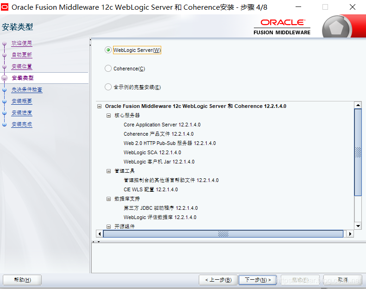Close the installer window

coord(353,7)
